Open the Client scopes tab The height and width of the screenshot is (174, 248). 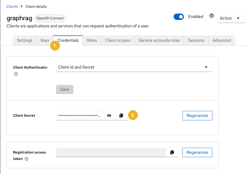[x=118, y=40]
